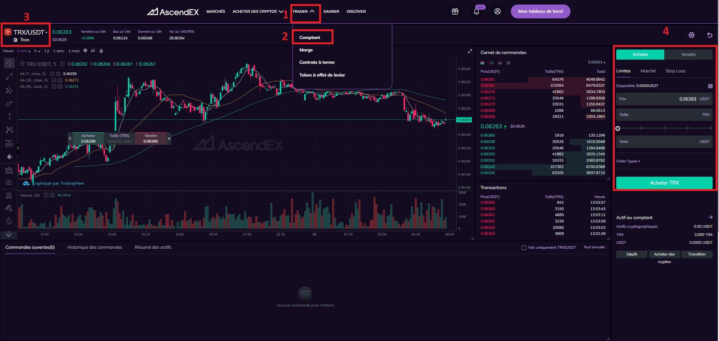Close the floating buy/sell chart widget
The image size is (719, 341).
click(x=169, y=138)
